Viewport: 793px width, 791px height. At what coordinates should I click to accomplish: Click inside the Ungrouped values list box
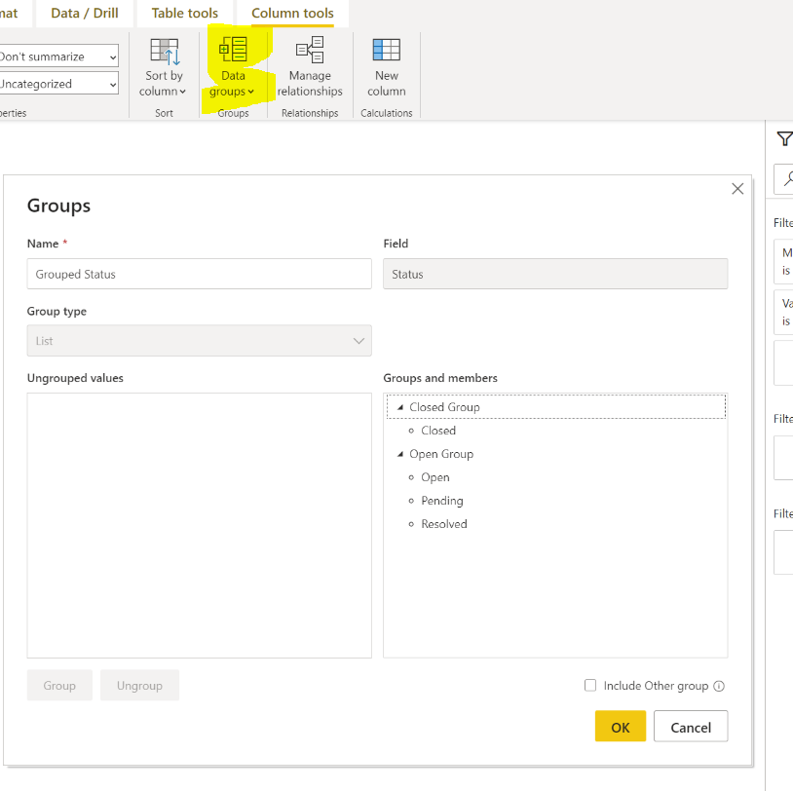click(200, 525)
